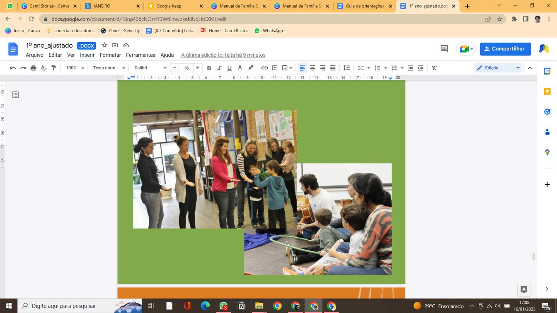
Task: Open line and paragraph spacing
Action: [346, 68]
